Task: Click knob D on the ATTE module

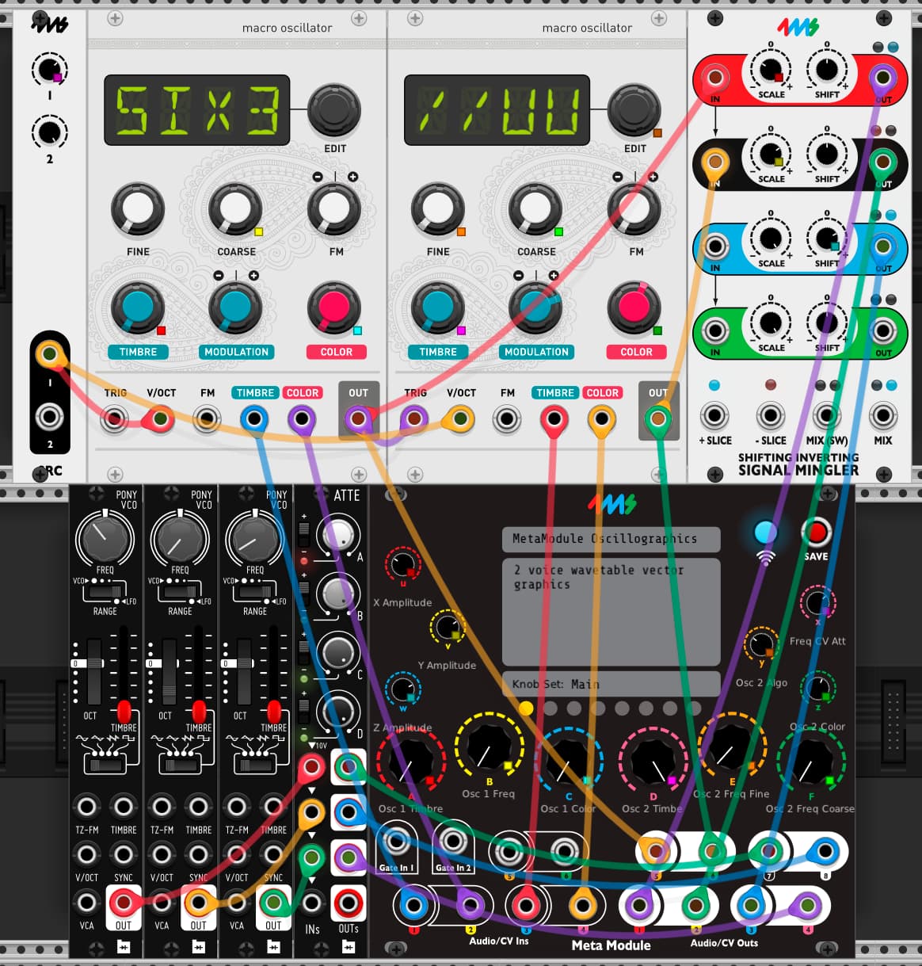Action: 337,712
